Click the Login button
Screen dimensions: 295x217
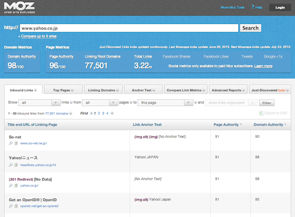pyautogui.click(x=280, y=8)
